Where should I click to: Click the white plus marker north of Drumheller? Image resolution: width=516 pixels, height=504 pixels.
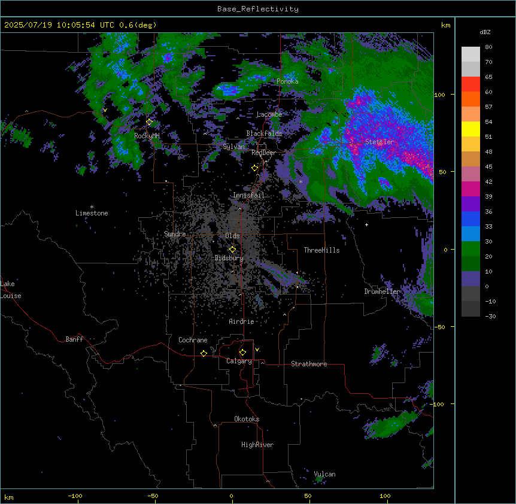(x=366, y=224)
